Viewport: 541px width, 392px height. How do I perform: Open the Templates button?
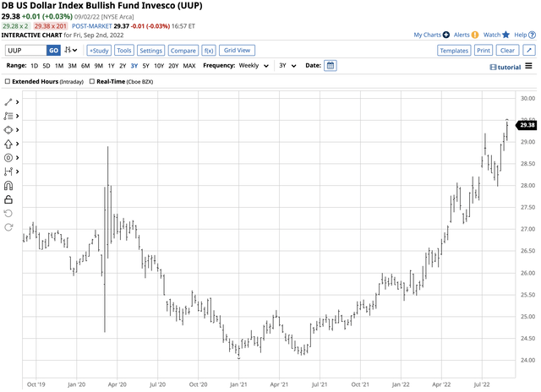pos(454,51)
